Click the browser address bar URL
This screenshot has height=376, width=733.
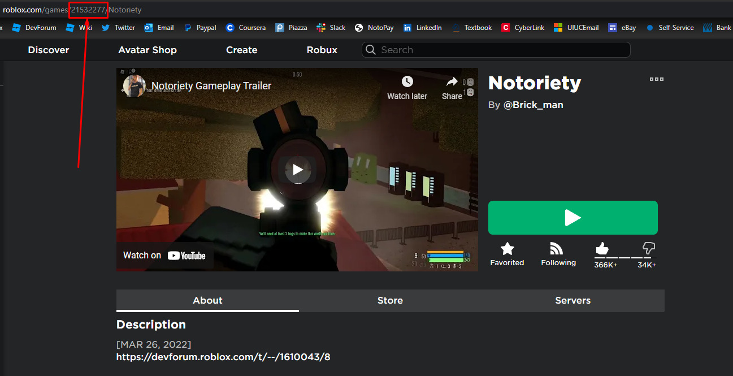click(72, 10)
